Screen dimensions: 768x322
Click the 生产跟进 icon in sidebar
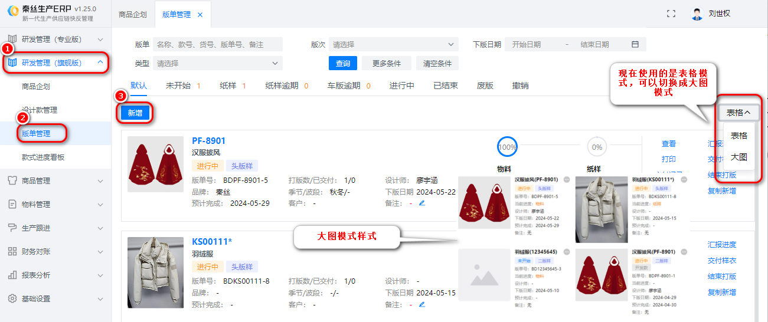pos(12,228)
